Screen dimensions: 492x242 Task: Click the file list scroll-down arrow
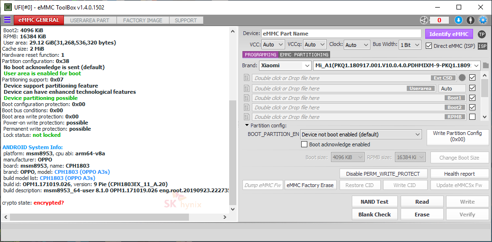click(484, 116)
